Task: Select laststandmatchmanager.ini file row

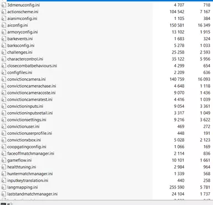Action: (x=106, y=194)
